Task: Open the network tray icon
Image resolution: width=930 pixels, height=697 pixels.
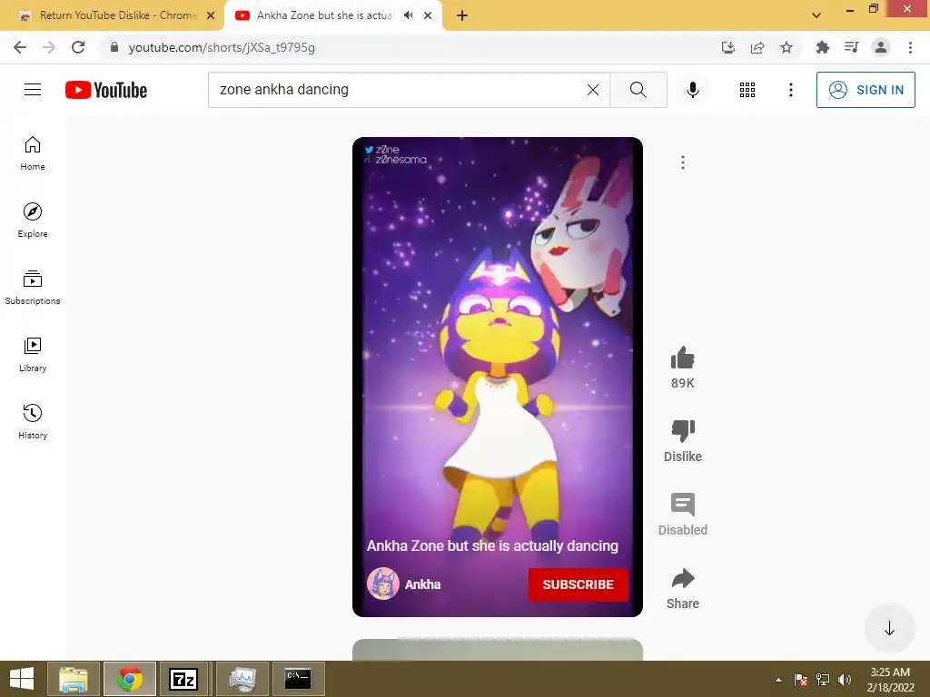Action: point(823,679)
